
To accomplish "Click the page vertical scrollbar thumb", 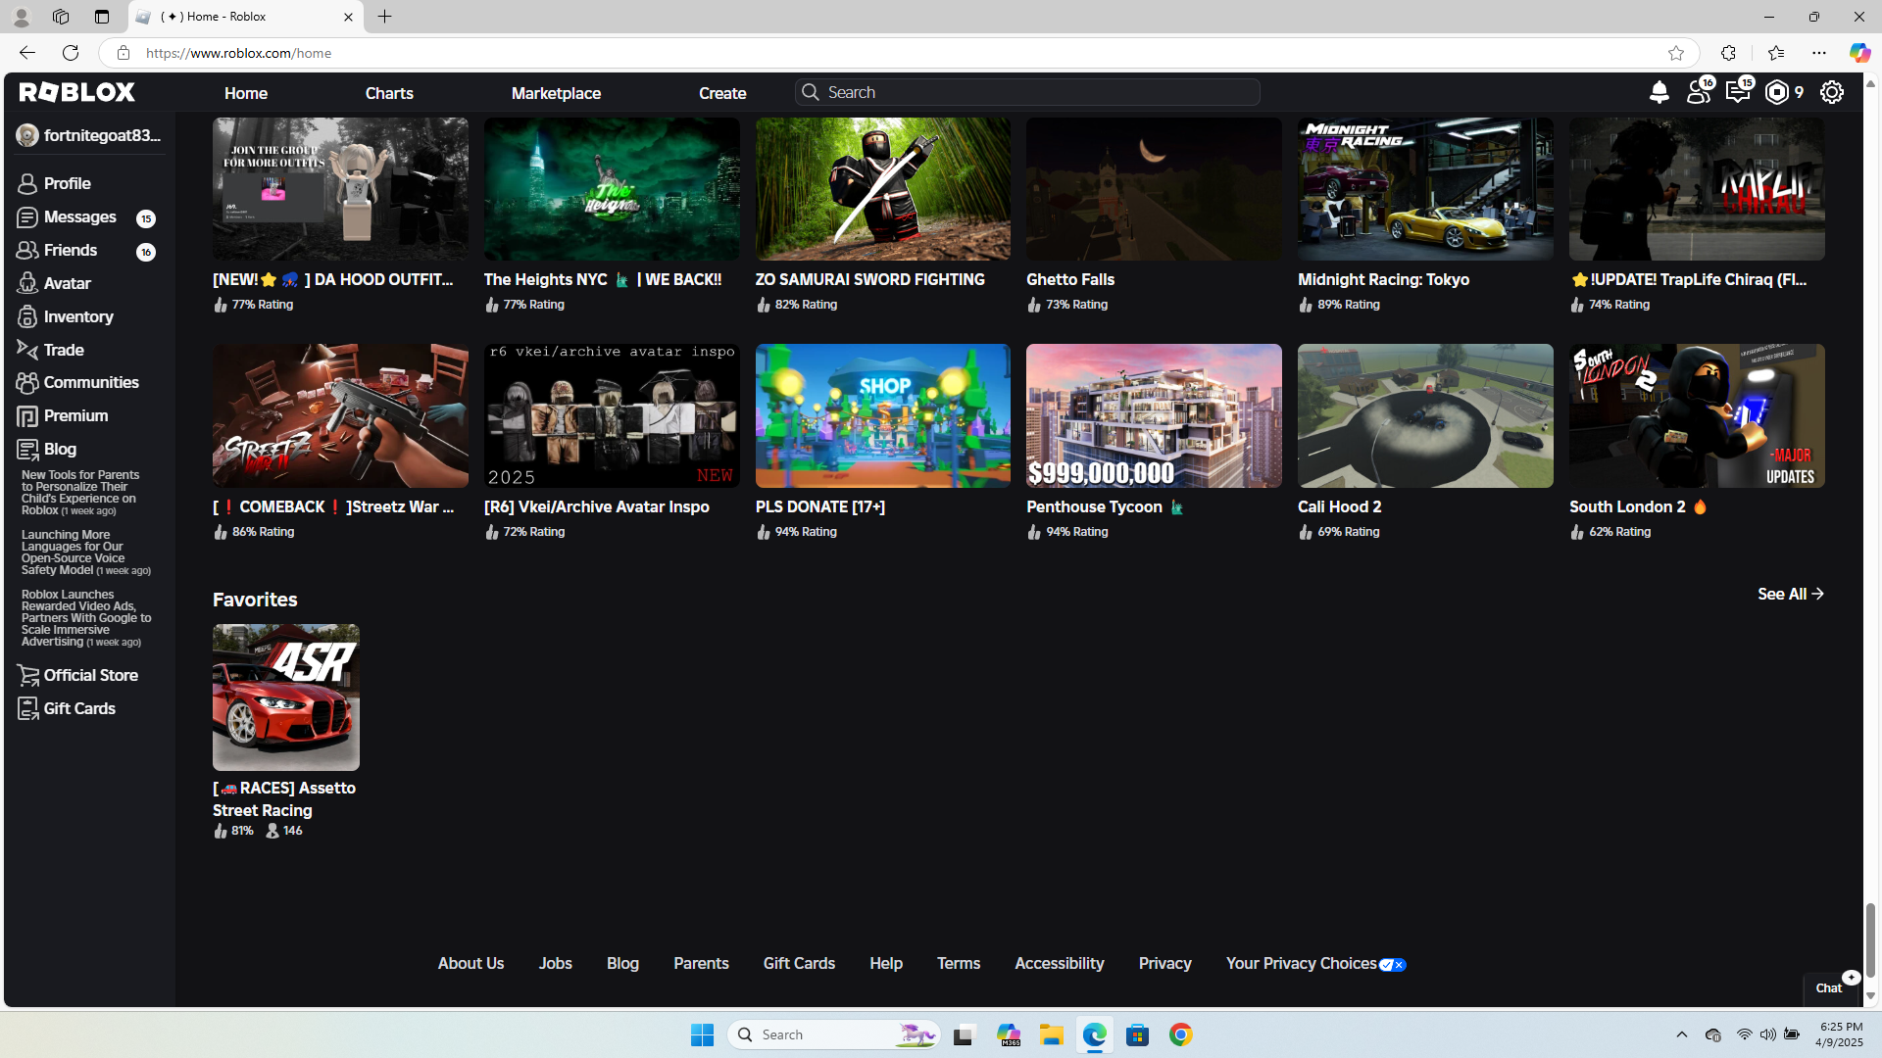I will (1870, 939).
